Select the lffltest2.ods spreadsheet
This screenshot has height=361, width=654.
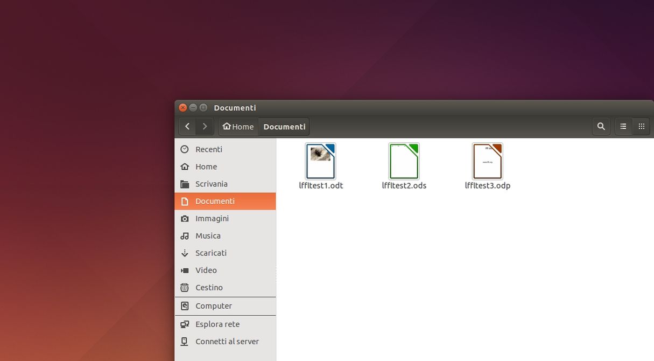[x=404, y=161]
